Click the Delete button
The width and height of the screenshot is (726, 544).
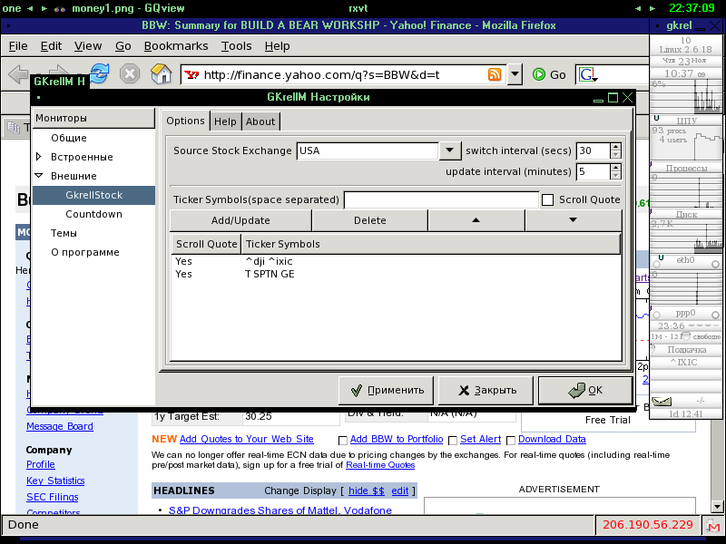click(370, 220)
